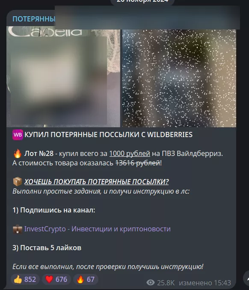Image resolution: width=249 pixels, height=290 pixels.
Task: Open the ПОТЕРЯННЫ channel name header
Action: [x=34, y=19]
